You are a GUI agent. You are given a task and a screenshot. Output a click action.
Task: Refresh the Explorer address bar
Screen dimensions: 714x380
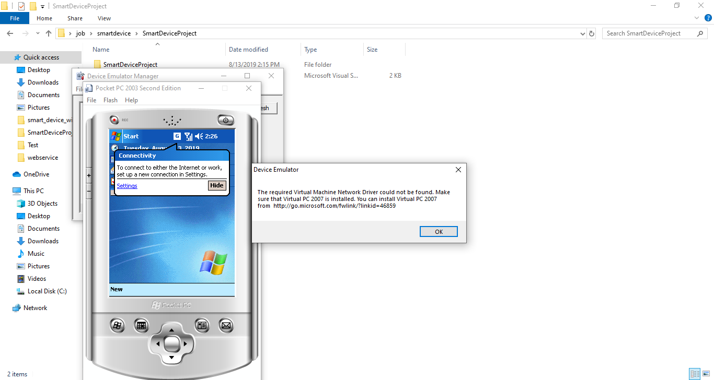click(592, 33)
